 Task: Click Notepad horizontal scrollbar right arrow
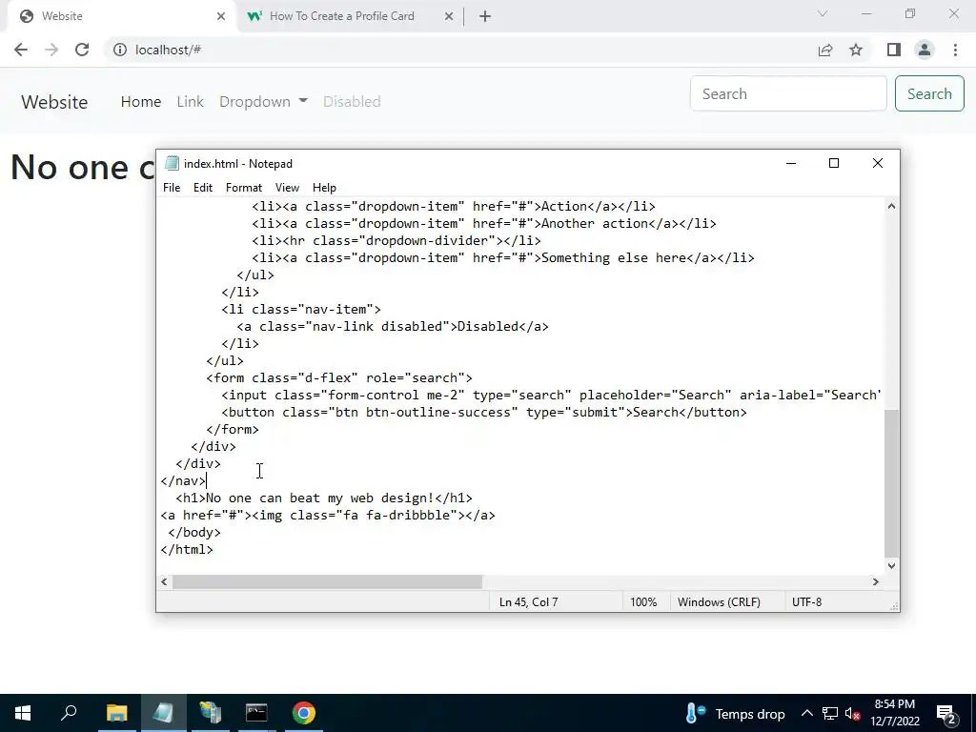[876, 581]
